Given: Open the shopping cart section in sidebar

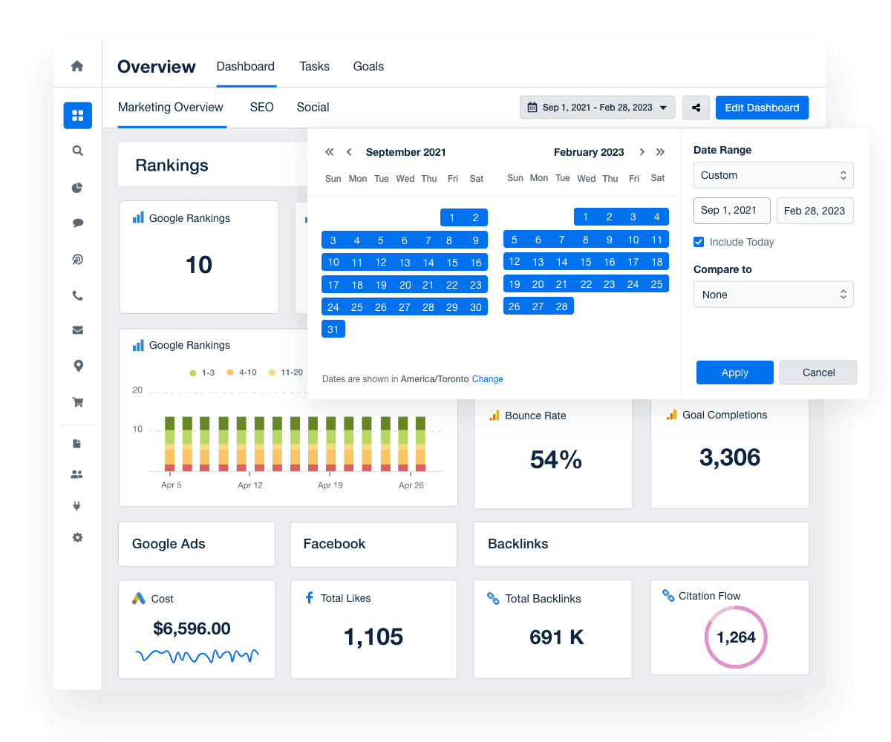Looking at the screenshot, I should coord(77,401).
